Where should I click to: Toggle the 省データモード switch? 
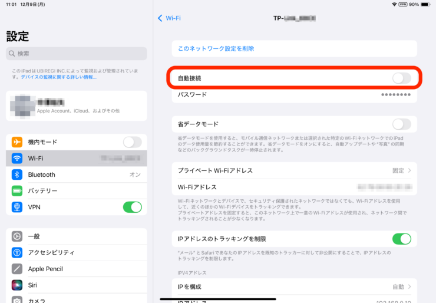(x=401, y=124)
